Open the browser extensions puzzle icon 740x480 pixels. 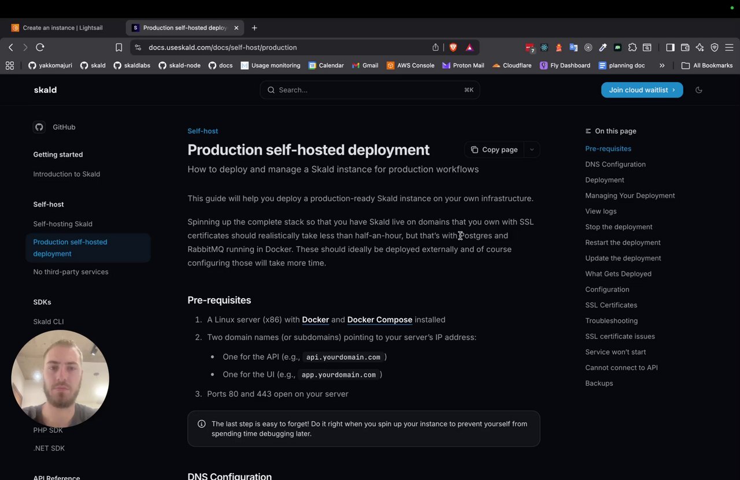pyautogui.click(x=632, y=47)
